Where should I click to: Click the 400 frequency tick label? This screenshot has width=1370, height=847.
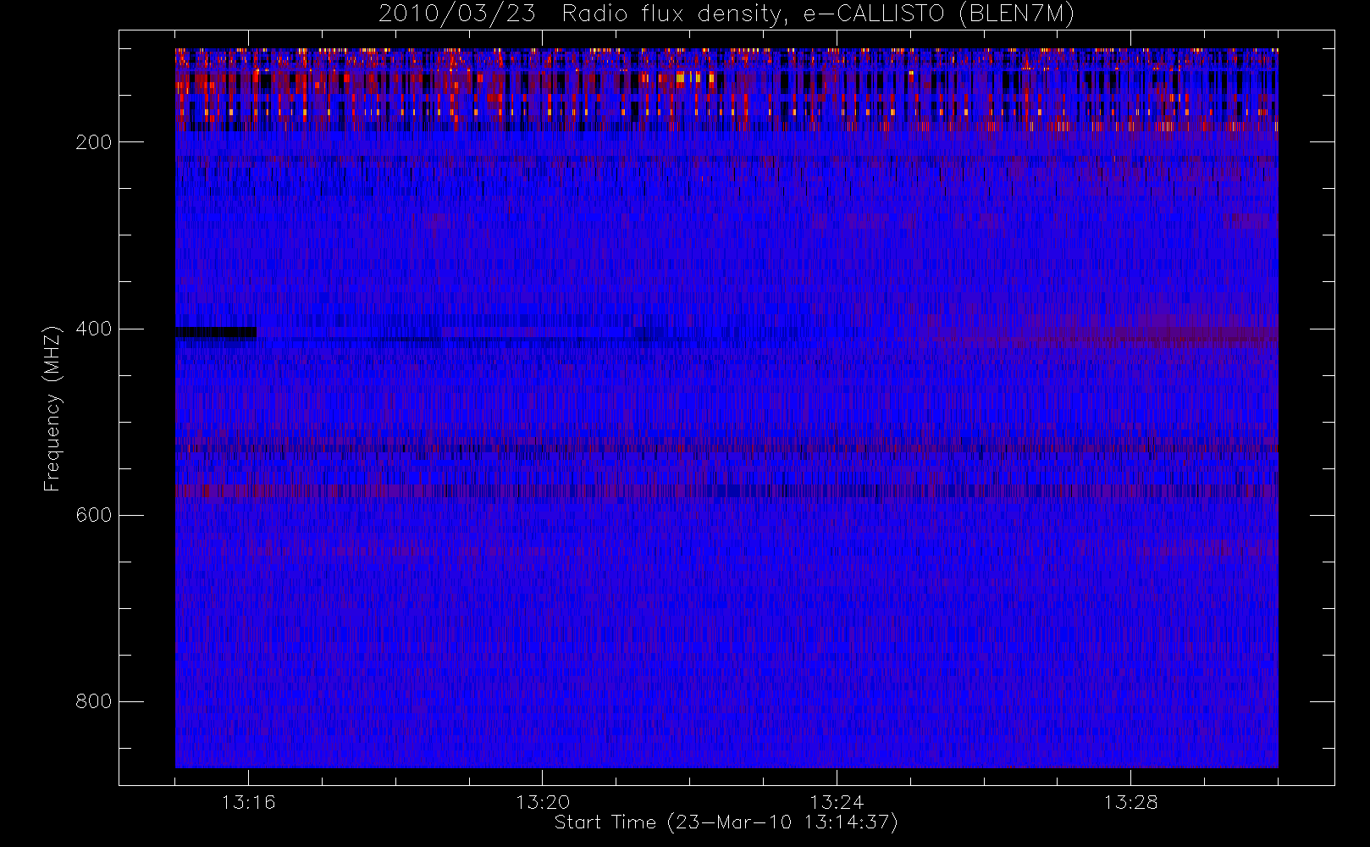pos(94,329)
